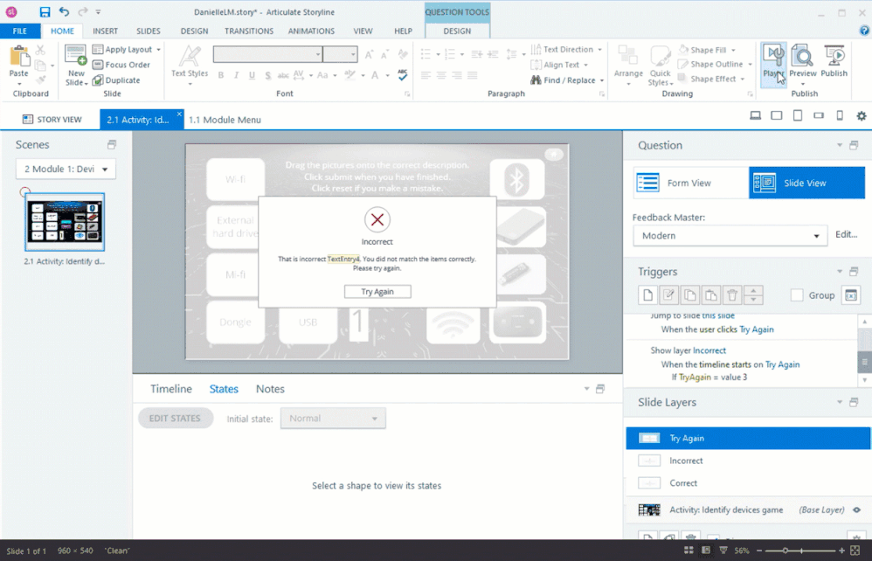Click the Publish icon in ribbon

[834, 59]
